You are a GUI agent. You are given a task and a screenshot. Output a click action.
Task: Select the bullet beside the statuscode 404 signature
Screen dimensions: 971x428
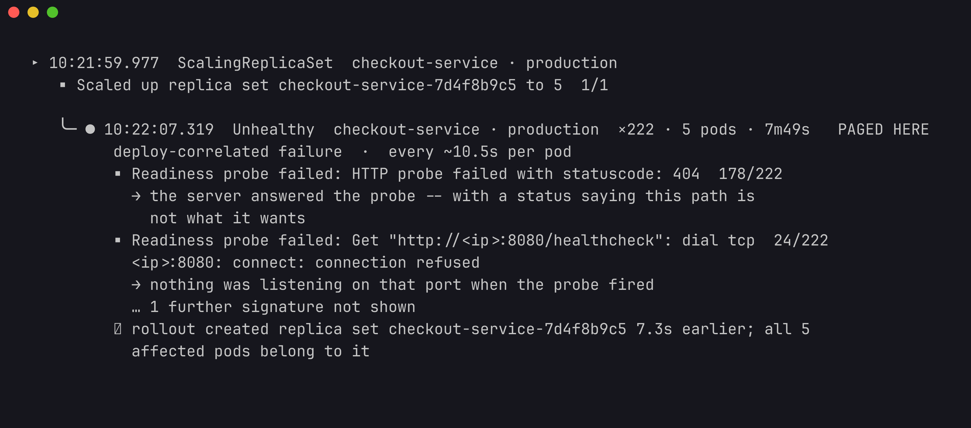pos(118,173)
